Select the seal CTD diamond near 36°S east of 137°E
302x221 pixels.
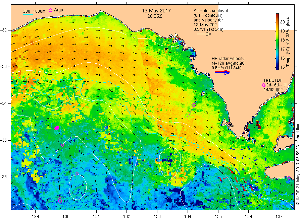click(x=289, y=177)
